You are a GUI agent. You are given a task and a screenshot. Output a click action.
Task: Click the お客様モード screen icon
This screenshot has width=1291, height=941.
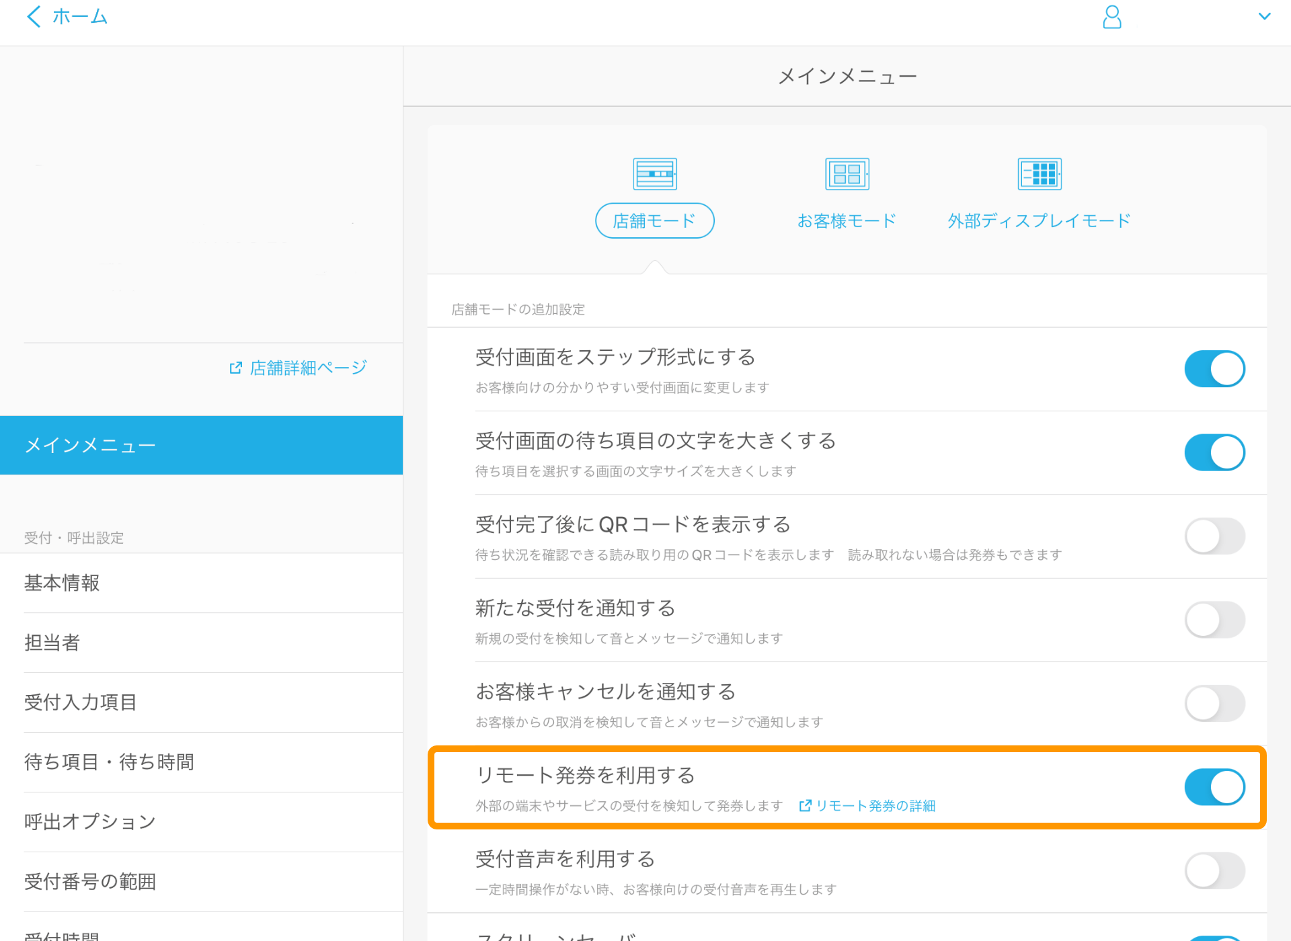coord(847,174)
